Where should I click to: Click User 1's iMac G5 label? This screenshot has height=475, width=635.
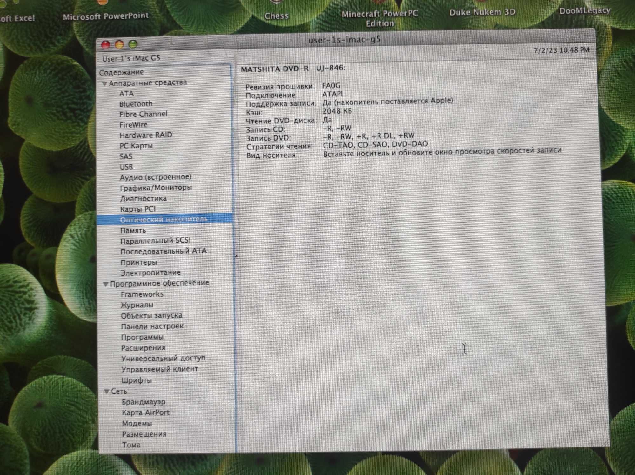pos(131,58)
